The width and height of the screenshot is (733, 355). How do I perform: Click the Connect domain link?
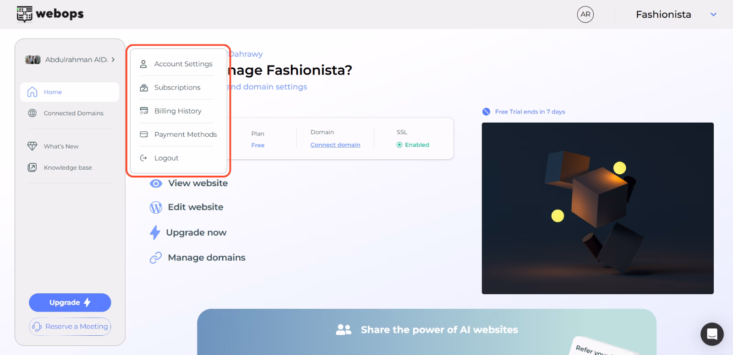click(335, 145)
